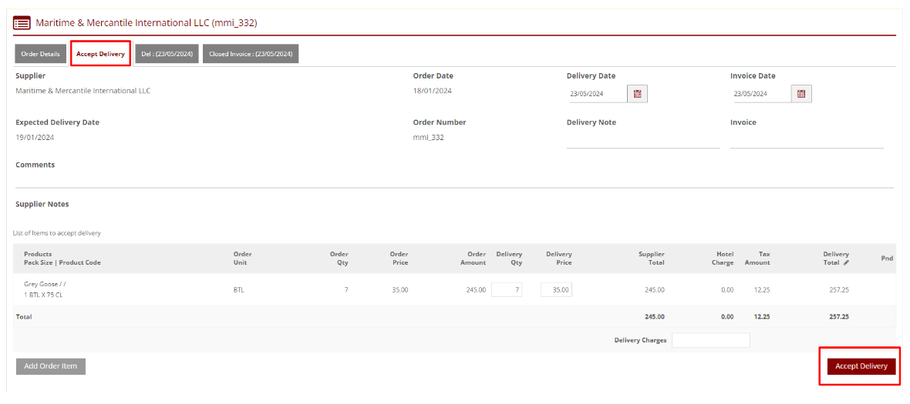Viewport: 910px width, 404px height.
Task: Click the Comments input line
Action: (x=453, y=180)
